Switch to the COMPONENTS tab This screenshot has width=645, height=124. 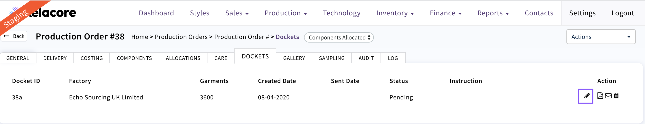[134, 58]
